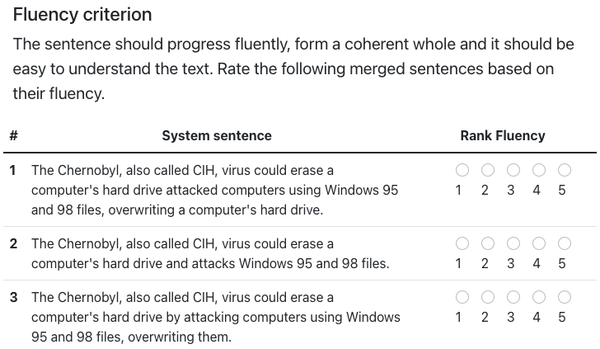Rate sentence 3 fluency as 3
Image resolution: width=600 pixels, height=349 pixels.
click(x=513, y=297)
